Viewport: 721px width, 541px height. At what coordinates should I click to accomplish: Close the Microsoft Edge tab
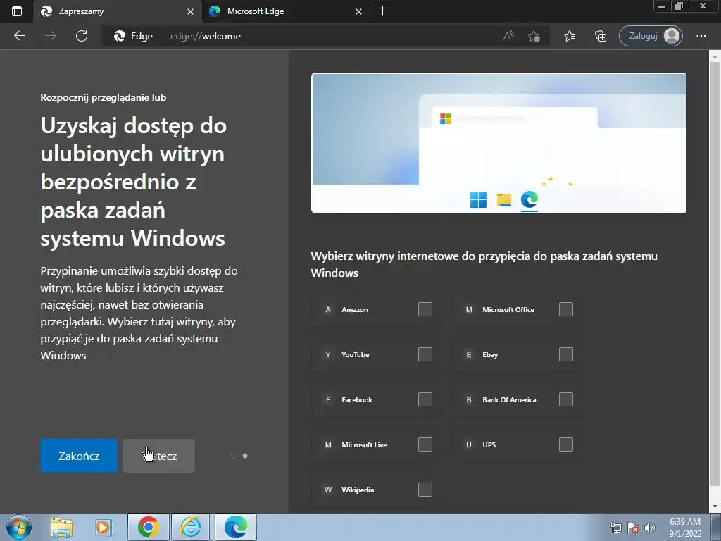[x=358, y=11]
